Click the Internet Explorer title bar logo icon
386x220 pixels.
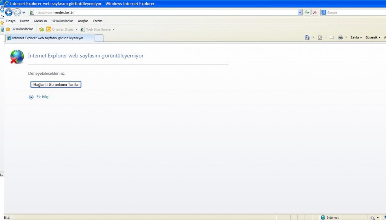pos(7,3)
